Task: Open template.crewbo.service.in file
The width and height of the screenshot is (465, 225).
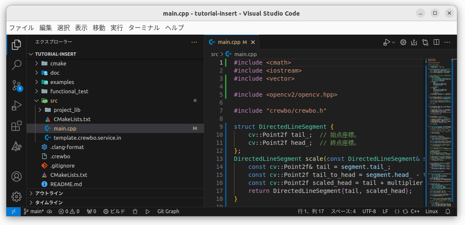Action: click(x=116, y=138)
